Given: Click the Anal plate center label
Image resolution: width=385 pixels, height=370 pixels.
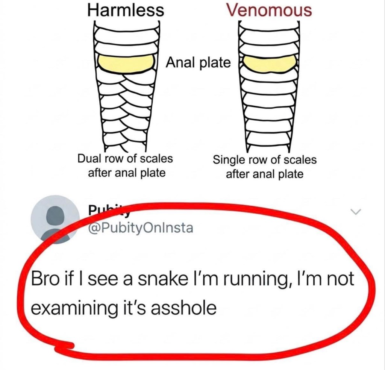Looking at the screenshot, I should pos(198,62).
